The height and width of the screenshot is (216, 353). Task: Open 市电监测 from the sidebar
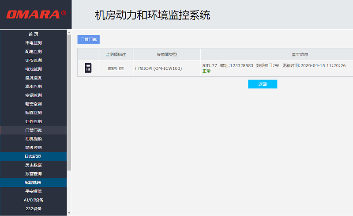pos(33,43)
